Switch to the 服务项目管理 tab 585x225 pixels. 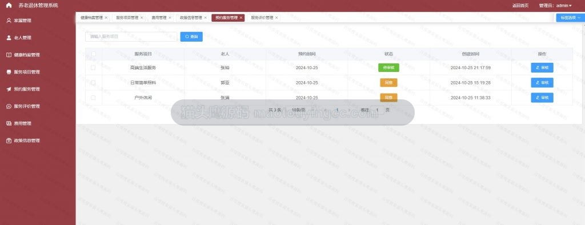coord(127,18)
